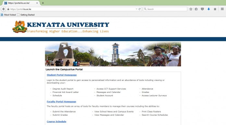Close the portal.ku.ac.ke tab

coord(37,3)
